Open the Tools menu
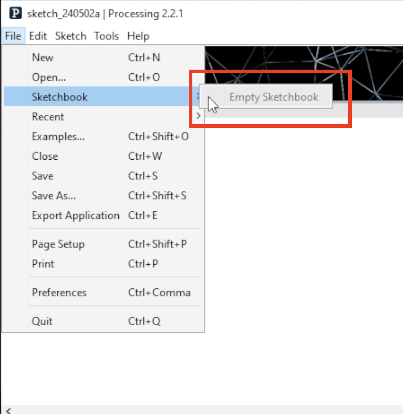The height and width of the screenshot is (414, 403). (x=106, y=36)
